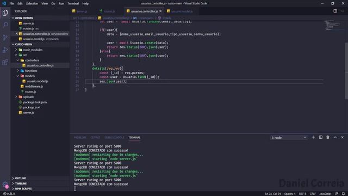Open the Run menu
The height and width of the screenshot is (196, 348).
click(x=61, y=4)
